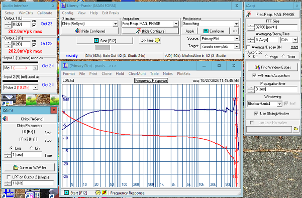The image size is (302, 198).
Task: Enable LPF on Output 2 (chirps) checkbox
Action: coord(9,177)
